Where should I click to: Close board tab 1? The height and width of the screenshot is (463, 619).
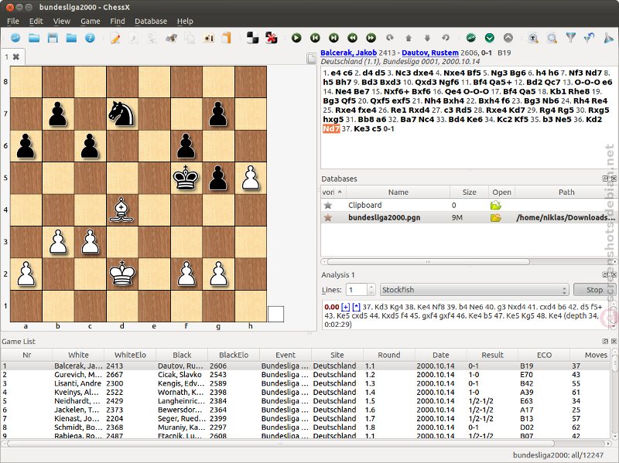[x=16, y=56]
